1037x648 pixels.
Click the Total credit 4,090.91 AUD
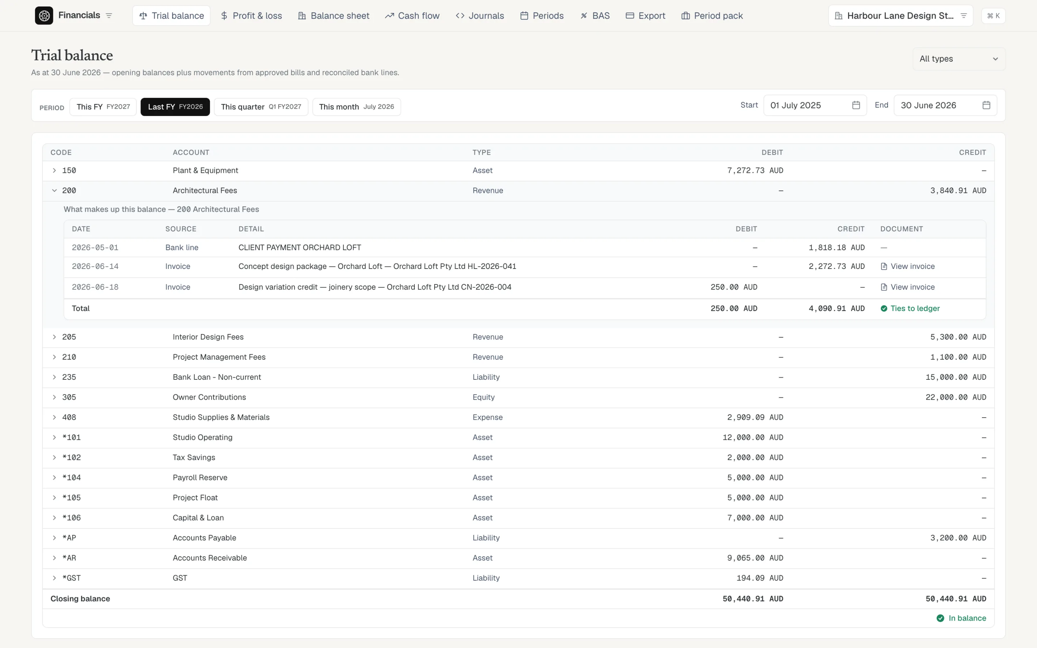tap(836, 309)
